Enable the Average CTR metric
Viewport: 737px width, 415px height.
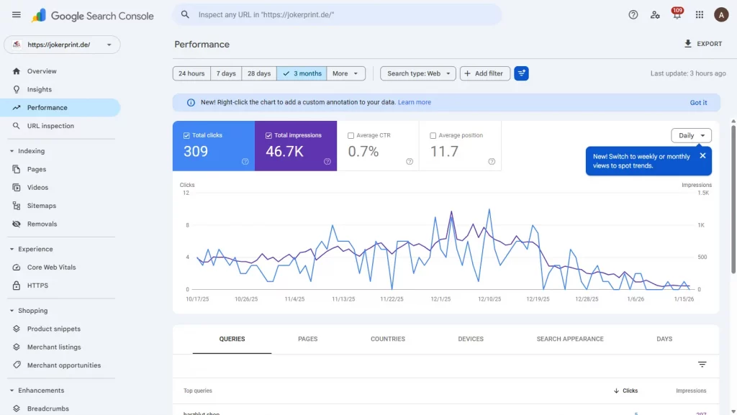[x=352, y=134]
